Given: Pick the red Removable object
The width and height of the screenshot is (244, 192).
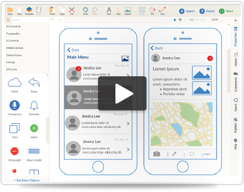Looking at the screenshot, I should (x=14, y=151).
